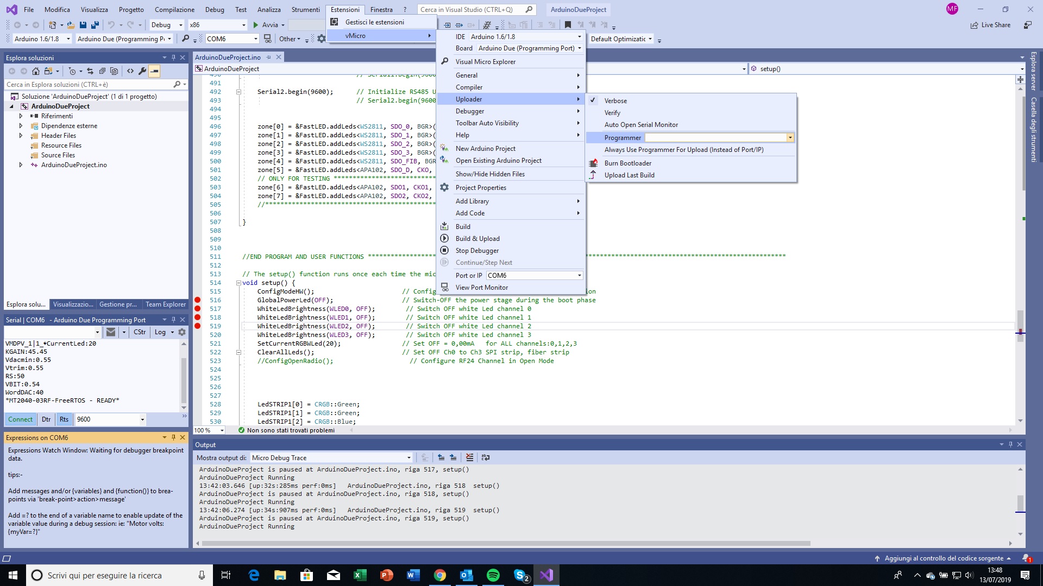The height and width of the screenshot is (586, 1043).
Task: Click the Burn Bootloader icon
Action: [593, 163]
